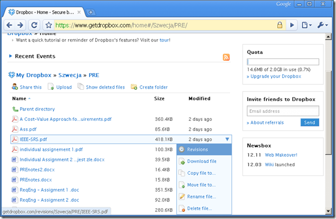The height and width of the screenshot is (219, 336).
Task: Open Web Makeover! news link
Action: (281, 155)
